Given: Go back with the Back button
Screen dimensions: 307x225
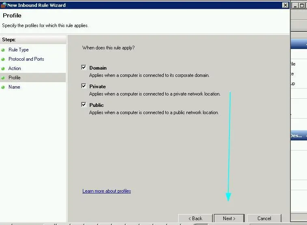Looking at the screenshot, I should point(195,219).
